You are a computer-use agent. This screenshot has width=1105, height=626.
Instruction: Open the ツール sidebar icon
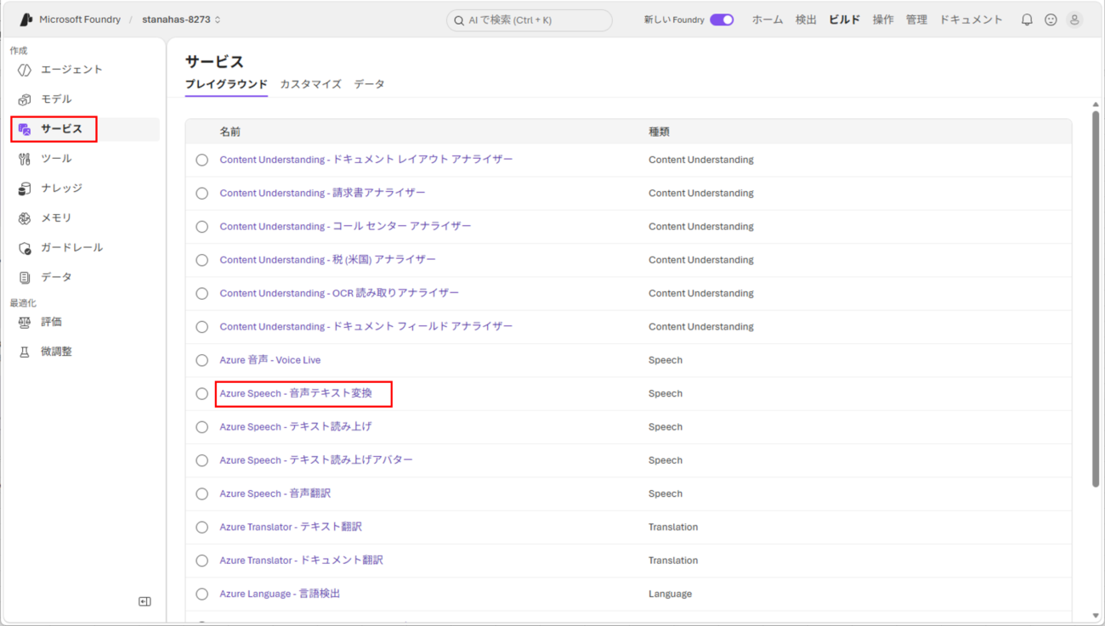click(x=25, y=159)
